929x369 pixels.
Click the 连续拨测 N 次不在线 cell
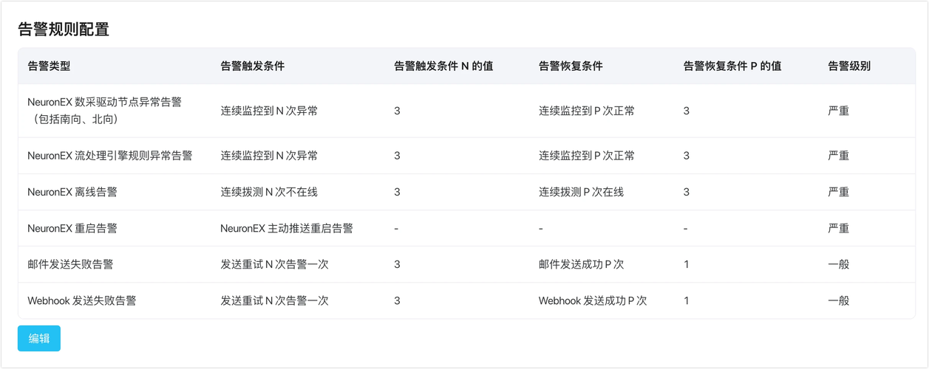(269, 192)
